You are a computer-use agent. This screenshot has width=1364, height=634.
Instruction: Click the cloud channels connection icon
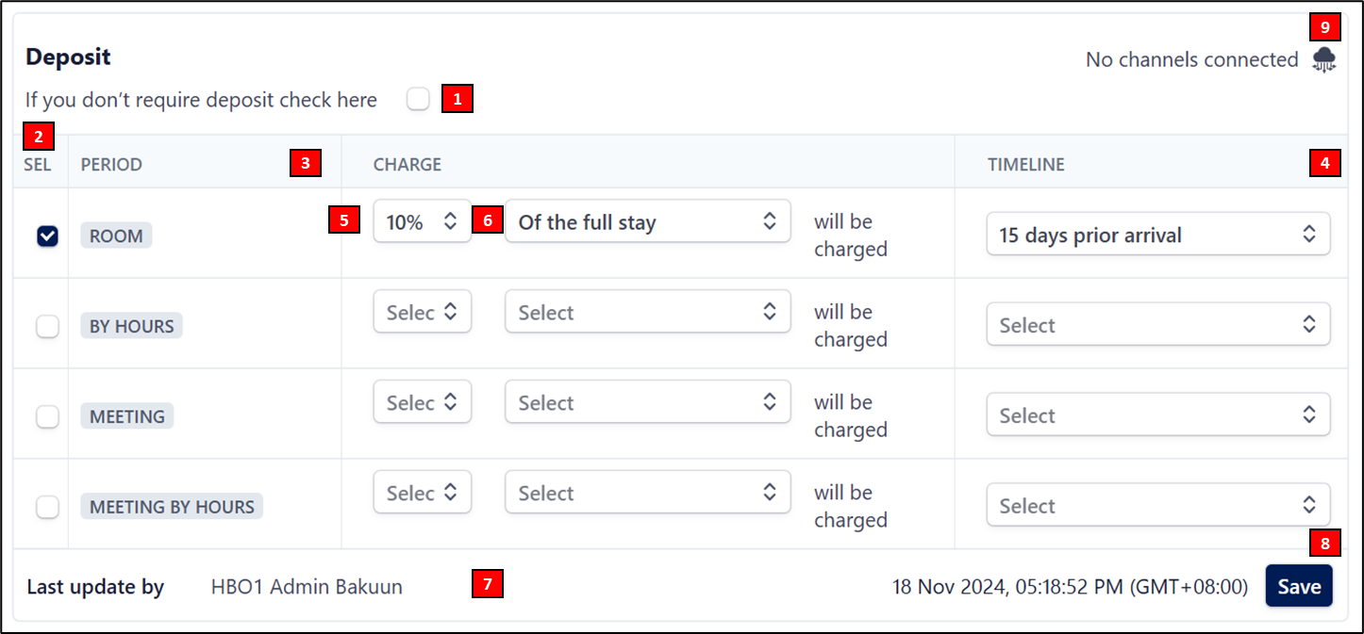1324,60
